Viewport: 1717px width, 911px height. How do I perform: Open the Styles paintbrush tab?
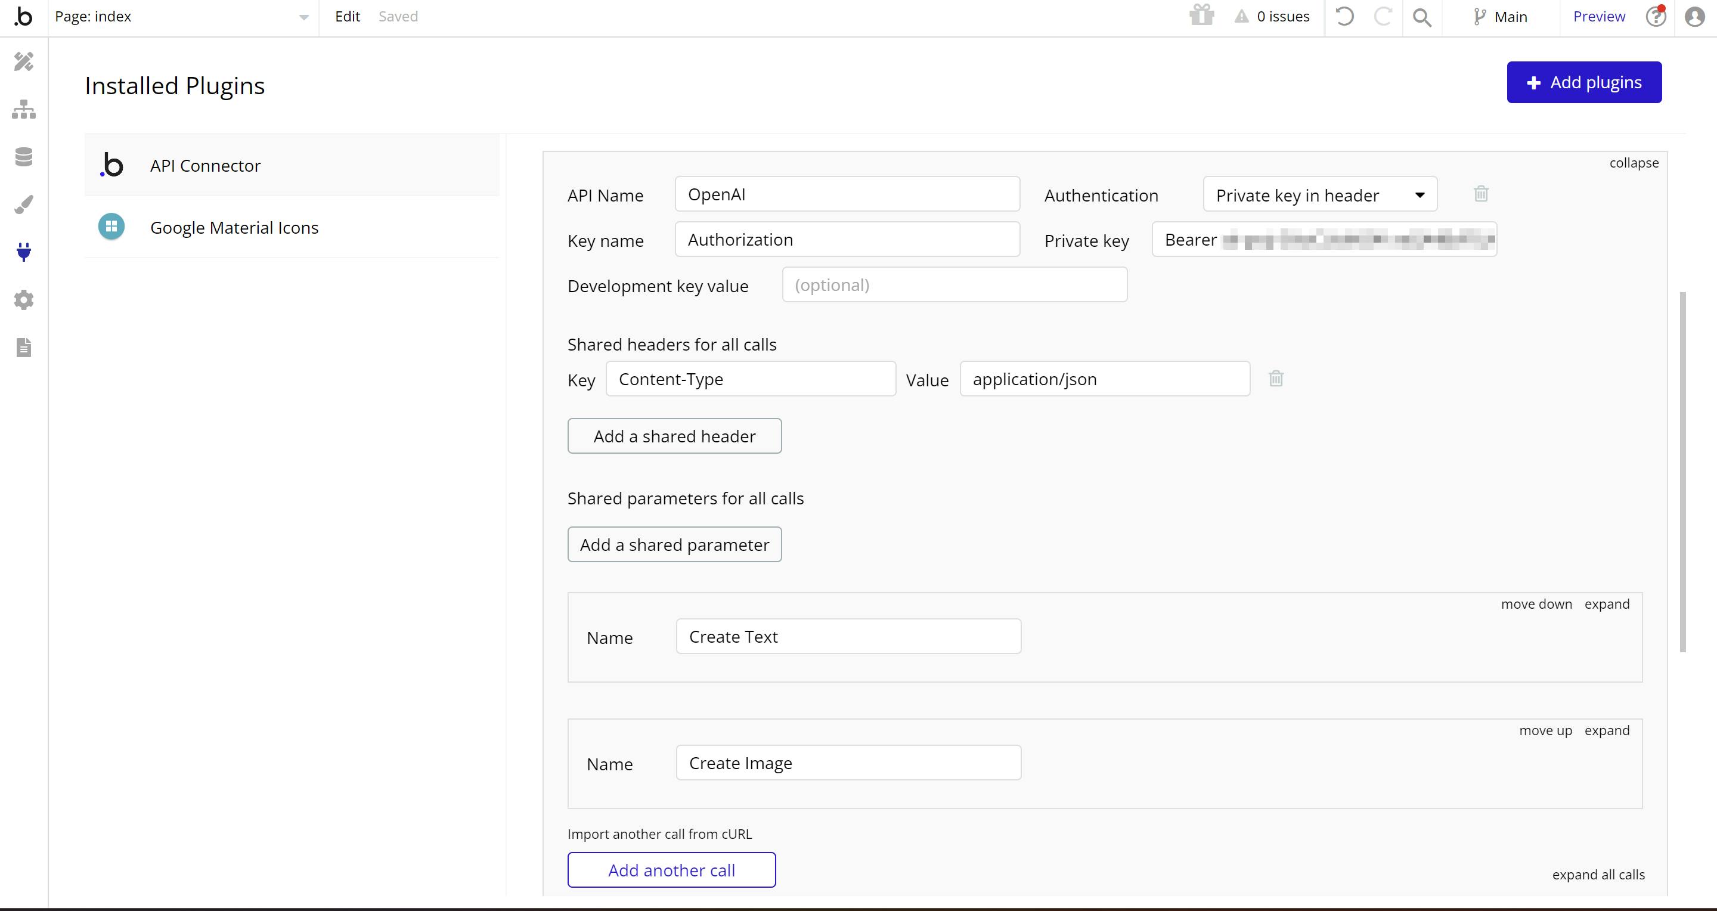(24, 204)
